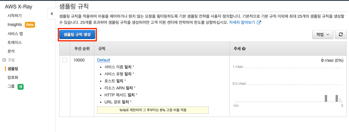Collapse the 구성 section in sidebar
349x132 pixels.
(x=4, y=60)
